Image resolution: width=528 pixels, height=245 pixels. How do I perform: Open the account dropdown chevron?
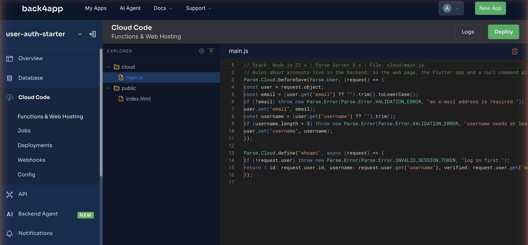[457, 9]
